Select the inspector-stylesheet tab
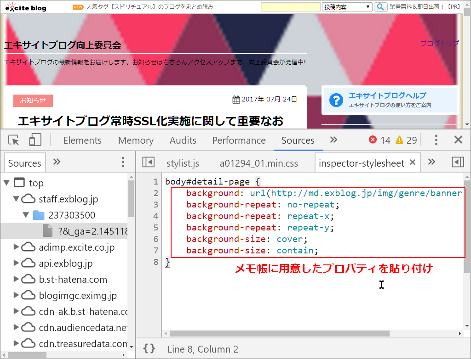The height and width of the screenshot is (359, 471). tap(362, 163)
